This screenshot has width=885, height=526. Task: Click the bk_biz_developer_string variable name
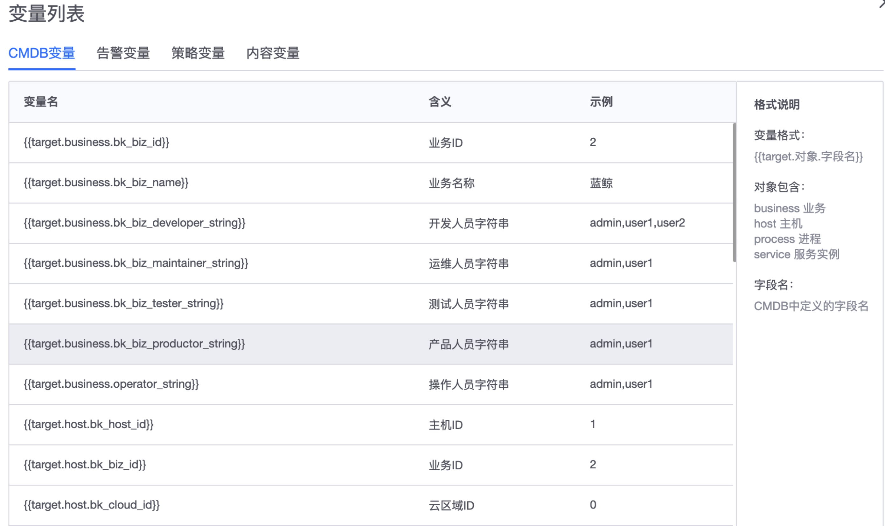(134, 223)
